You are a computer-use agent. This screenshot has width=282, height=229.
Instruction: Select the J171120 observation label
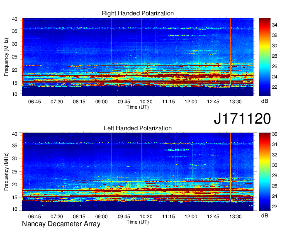(x=242, y=118)
